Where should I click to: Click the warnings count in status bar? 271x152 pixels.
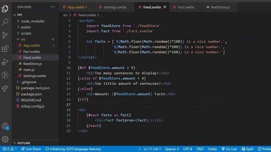point(14,149)
